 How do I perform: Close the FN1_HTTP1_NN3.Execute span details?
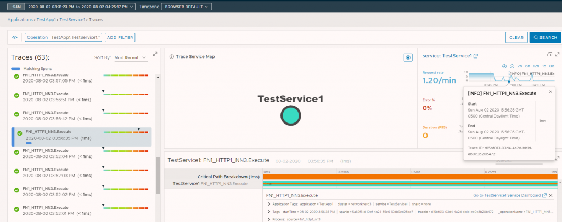[x=550, y=195]
